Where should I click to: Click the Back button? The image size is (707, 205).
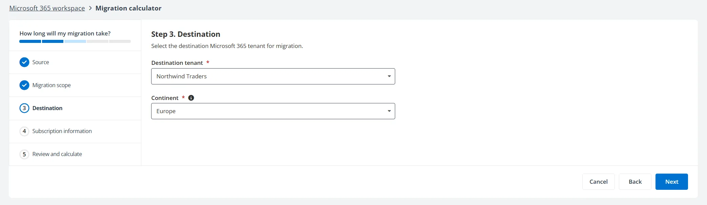(x=635, y=181)
